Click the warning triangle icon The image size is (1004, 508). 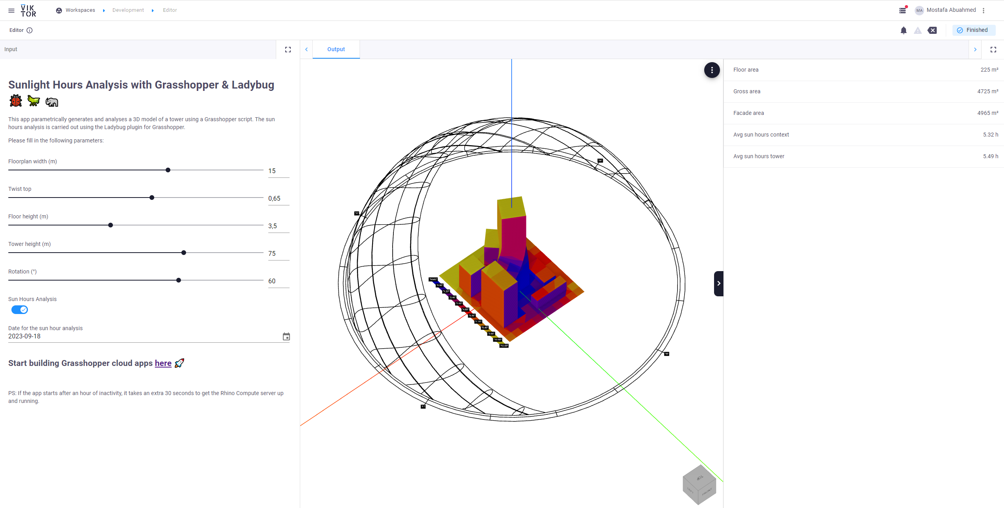click(x=917, y=30)
